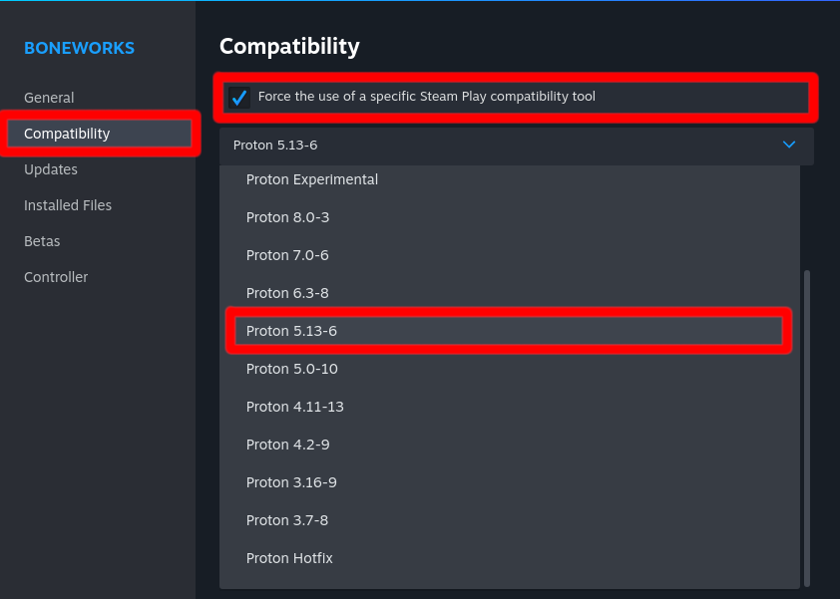Open the General settings tab
Viewport: 840px width, 599px height.
[49, 98]
